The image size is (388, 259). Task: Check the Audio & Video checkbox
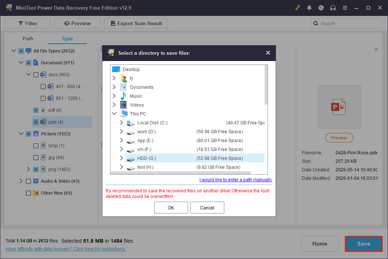click(28, 181)
